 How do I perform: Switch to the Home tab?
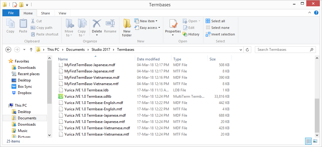click(28, 13)
